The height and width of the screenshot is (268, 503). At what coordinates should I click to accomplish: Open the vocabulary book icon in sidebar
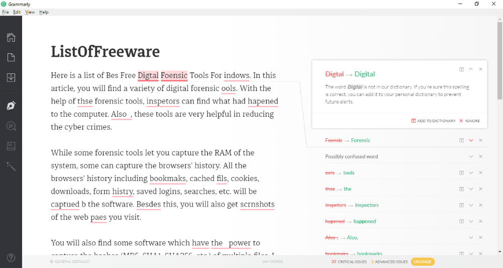point(11,146)
